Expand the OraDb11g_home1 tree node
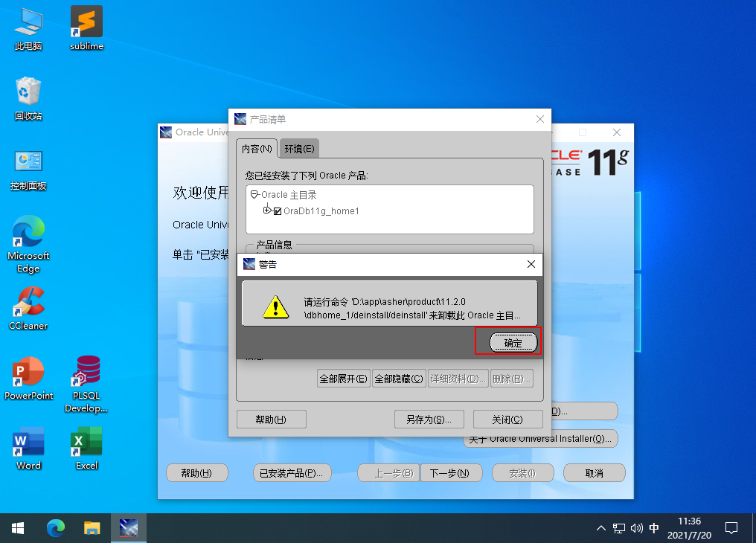Viewport: 756px width, 543px height. coord(267,211)
